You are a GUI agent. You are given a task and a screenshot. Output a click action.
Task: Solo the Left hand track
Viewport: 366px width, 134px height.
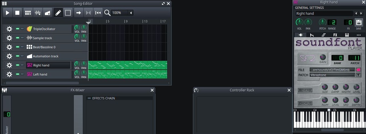(22, 74)
